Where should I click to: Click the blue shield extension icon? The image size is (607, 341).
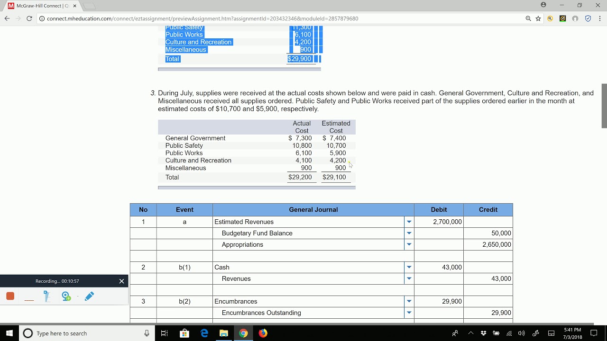tap(588, 18)
